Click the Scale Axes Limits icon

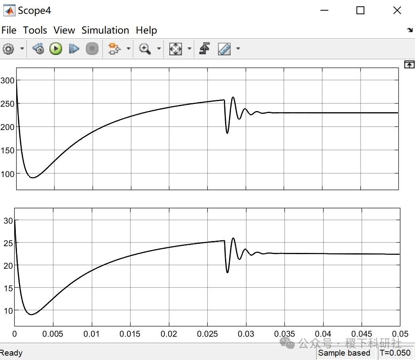(176, 49)
